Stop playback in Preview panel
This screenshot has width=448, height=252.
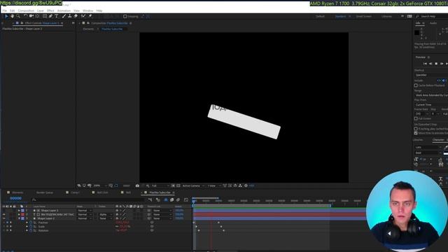tap(436, 64)
